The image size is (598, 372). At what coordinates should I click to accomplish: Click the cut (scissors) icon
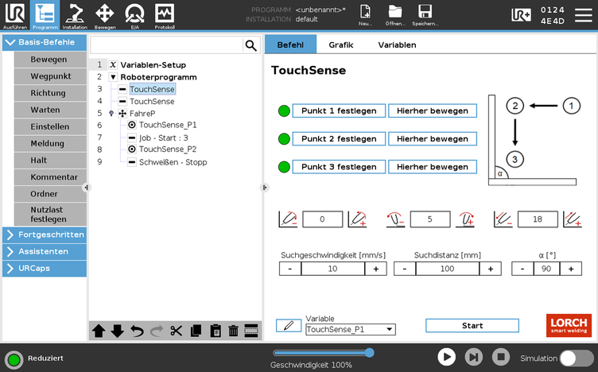coord(176,331)
